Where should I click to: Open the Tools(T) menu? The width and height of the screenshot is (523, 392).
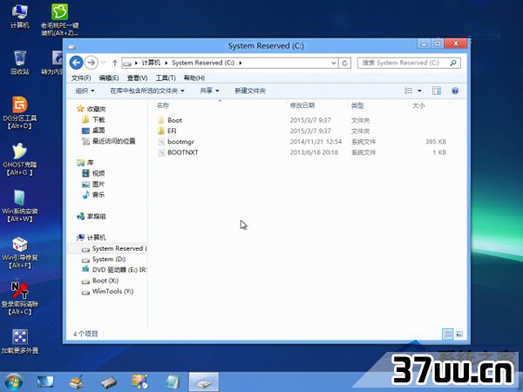coord(166,78)
